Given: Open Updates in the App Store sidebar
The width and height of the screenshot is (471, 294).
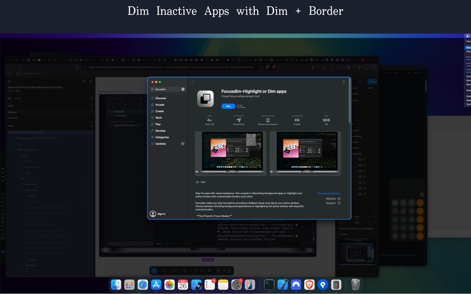Looking at the screenshot, I should (168, 144).
